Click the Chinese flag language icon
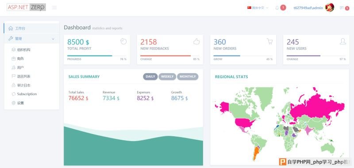This screenshot has width=354, height=168. coord(249,7)
